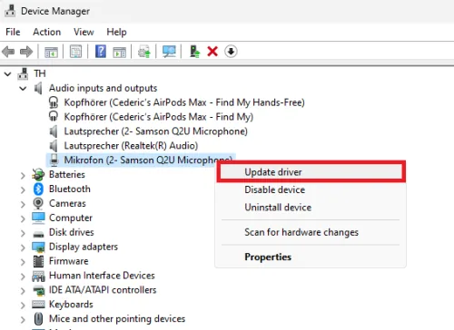Screen dimensions: 454x330
Task: Click Enable device toolbar icon with green arrow
Action: click(194, 52)
